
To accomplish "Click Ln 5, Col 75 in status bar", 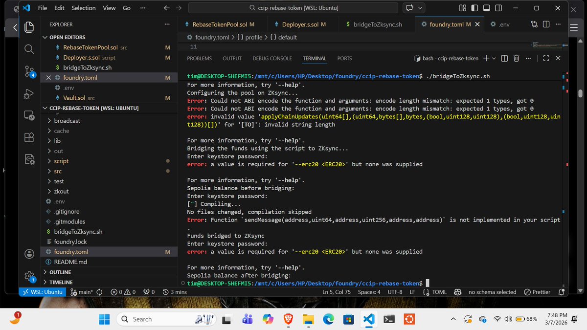I will pos(337,292).
